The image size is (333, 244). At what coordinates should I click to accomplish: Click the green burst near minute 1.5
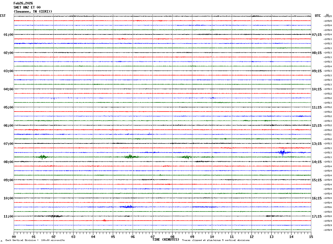(x=43, y=157)
